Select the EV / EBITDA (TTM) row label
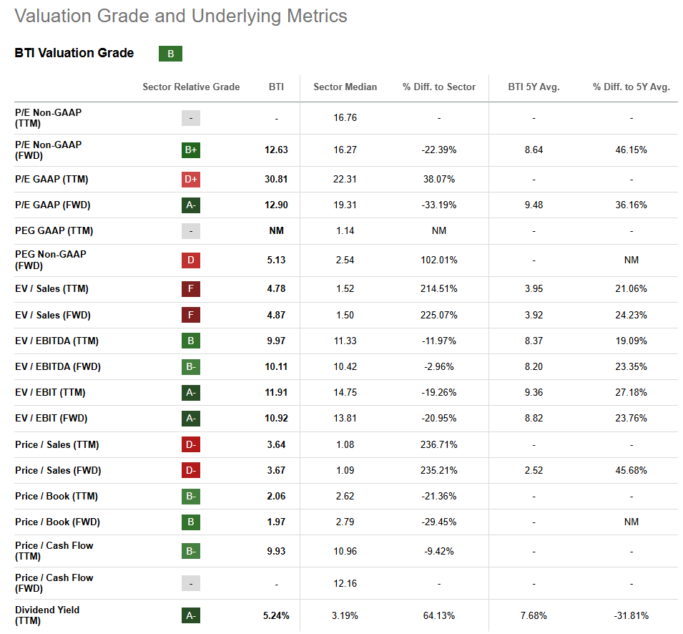This screenshot has height=634, width=683. coord(56,341)
